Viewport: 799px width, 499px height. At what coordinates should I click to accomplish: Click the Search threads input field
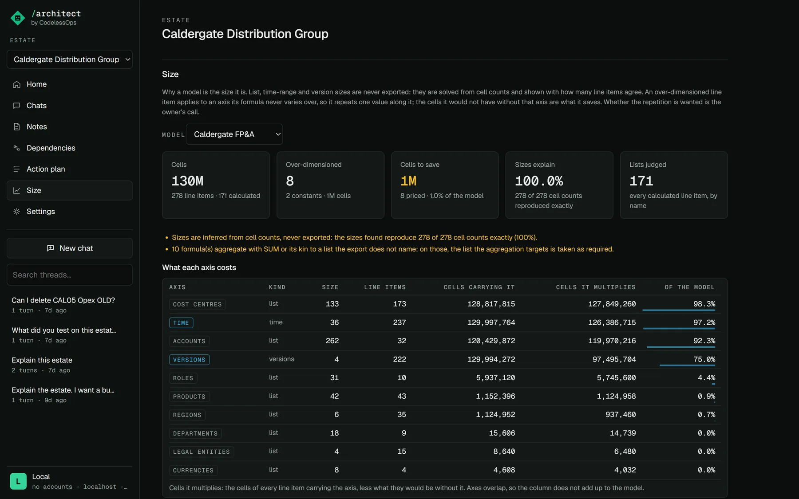coord(70,275)
